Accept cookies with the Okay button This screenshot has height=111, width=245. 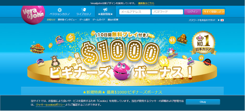pyautogui.click(x=203, y=102)
